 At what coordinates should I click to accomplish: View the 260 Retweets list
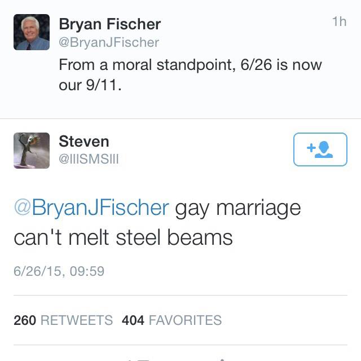[63, 320]
